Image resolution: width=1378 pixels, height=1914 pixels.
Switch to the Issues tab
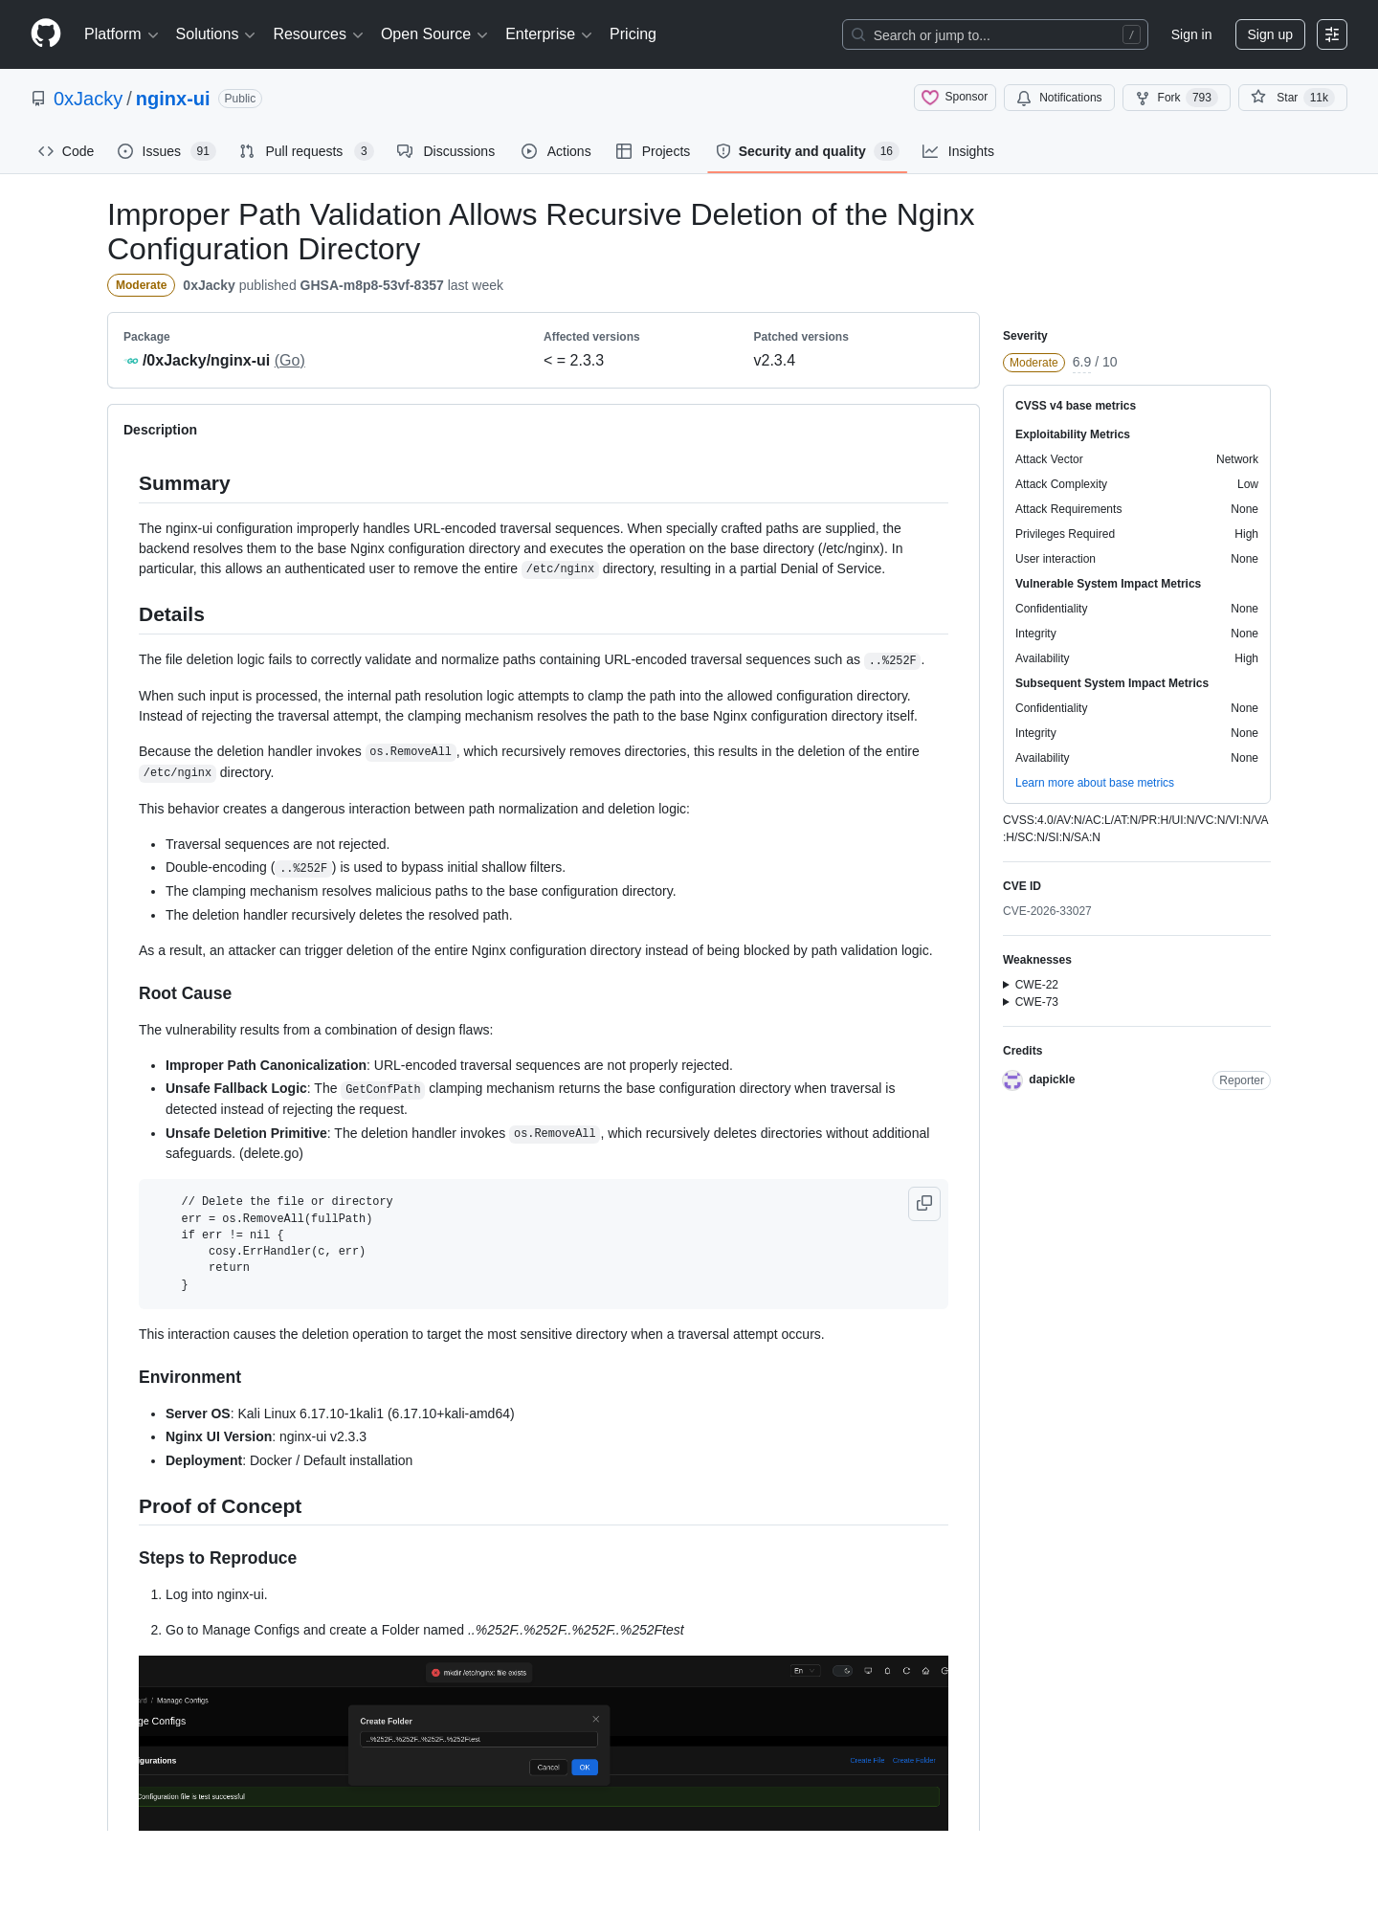tap(167, 151)
